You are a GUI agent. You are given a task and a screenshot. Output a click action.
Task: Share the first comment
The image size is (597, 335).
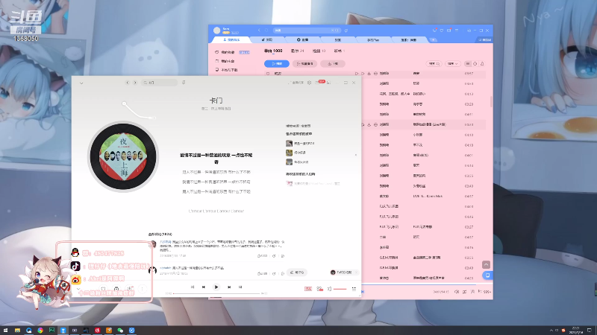click(274, 256)
